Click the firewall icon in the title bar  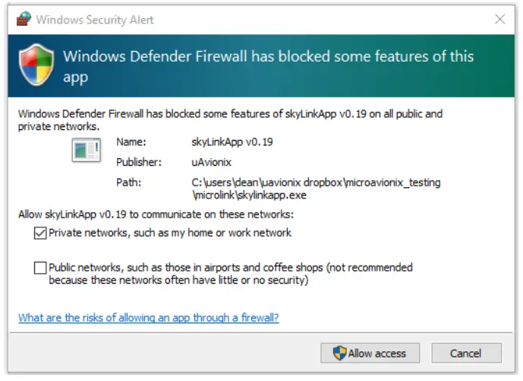(x=24, y=19)
